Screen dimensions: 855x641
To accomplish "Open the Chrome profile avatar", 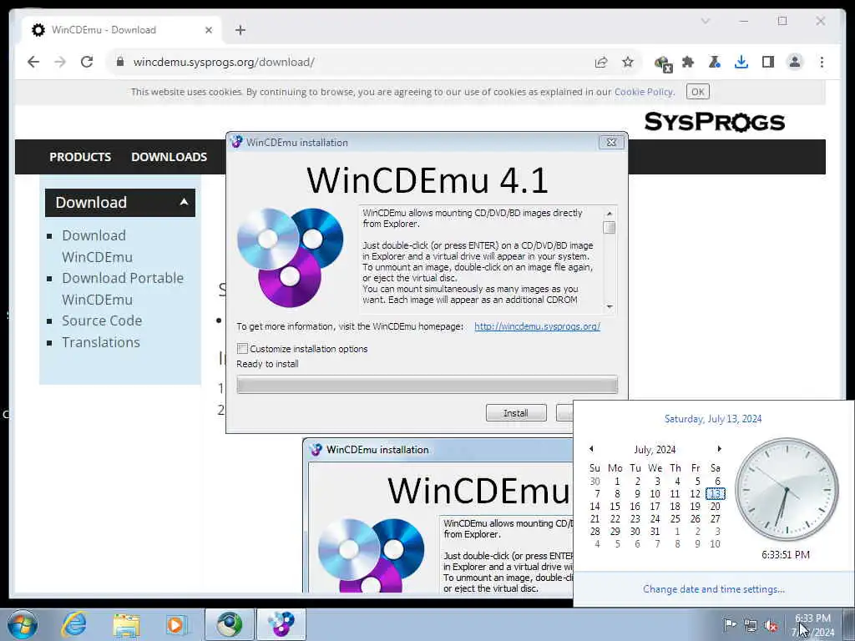I will pos(795,62).
